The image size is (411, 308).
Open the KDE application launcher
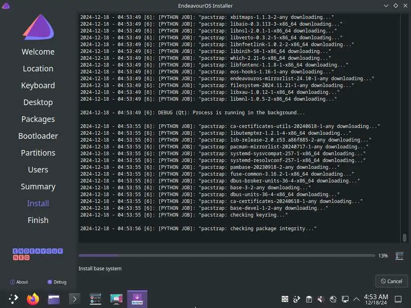[13, 299]
